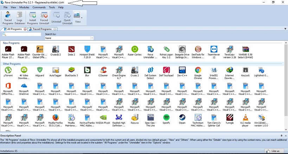This screenshot has width=288, height=154.
Task: Open the tab list arrow at right
Action: pyautogui.click(x=285, y=29)
